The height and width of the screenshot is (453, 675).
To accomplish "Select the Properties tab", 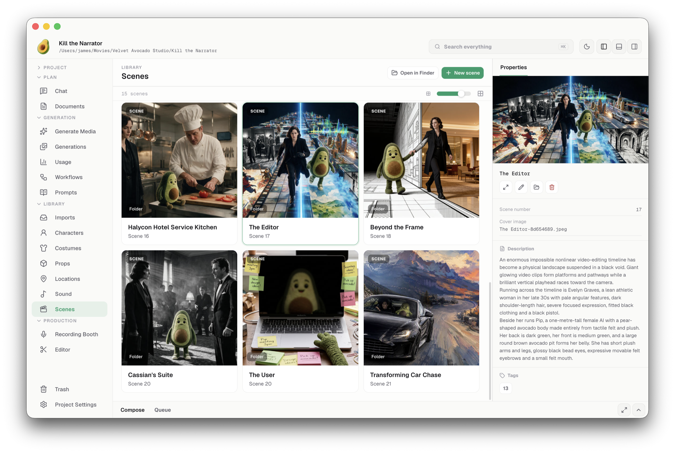I will 514,67.
